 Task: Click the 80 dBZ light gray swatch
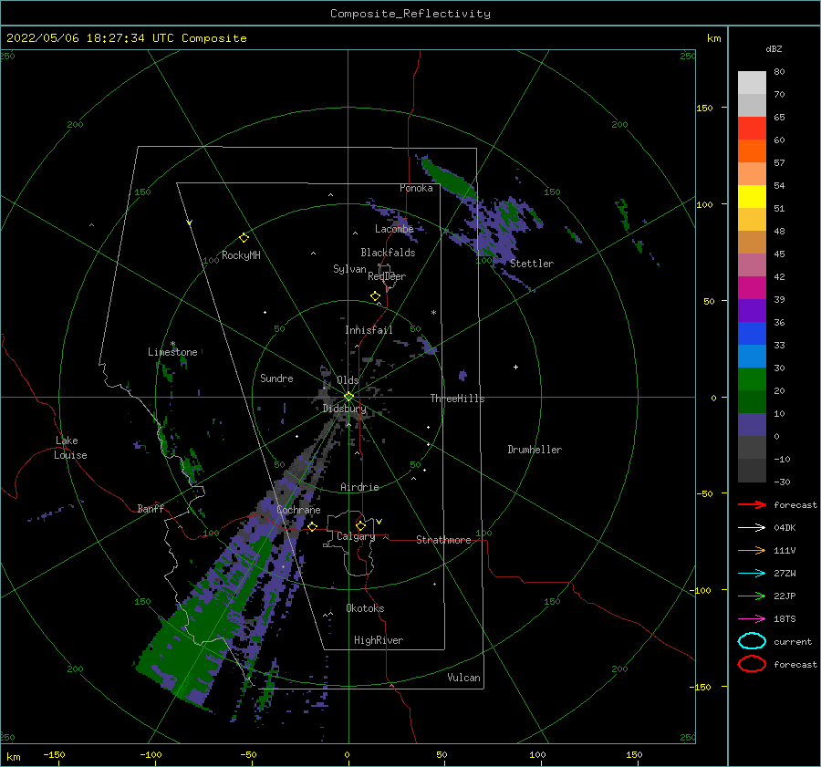752,82
